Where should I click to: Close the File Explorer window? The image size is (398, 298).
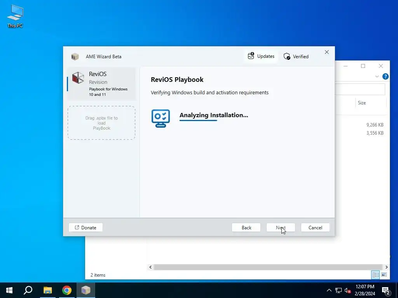381,66
